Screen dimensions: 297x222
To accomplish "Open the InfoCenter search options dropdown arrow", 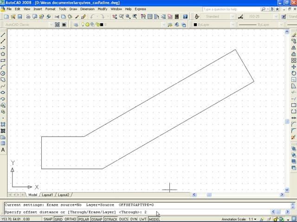I will [x=268, y=9].
